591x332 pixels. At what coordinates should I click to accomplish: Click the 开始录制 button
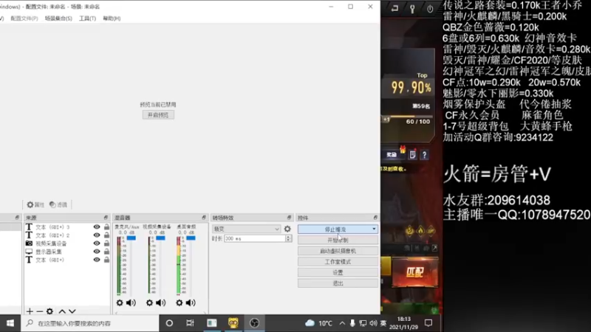pos(338,241)
